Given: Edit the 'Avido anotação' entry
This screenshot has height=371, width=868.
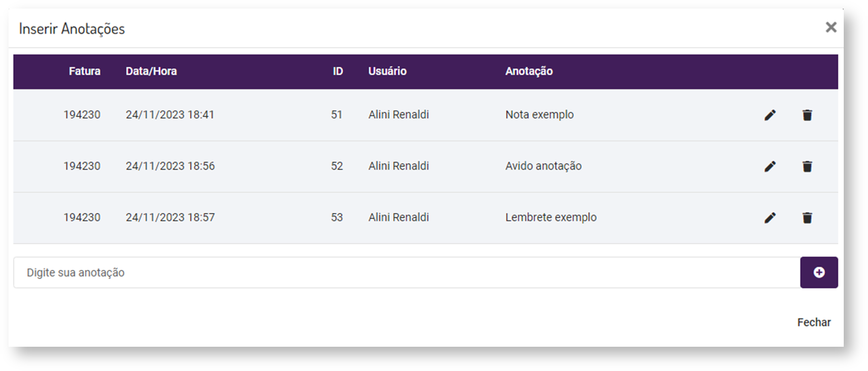Looking at the screenshot, I should [x=770, y=166].
